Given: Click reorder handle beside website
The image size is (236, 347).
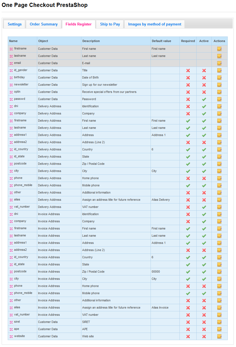Looking at the screenshot, I should pos(11,336).
